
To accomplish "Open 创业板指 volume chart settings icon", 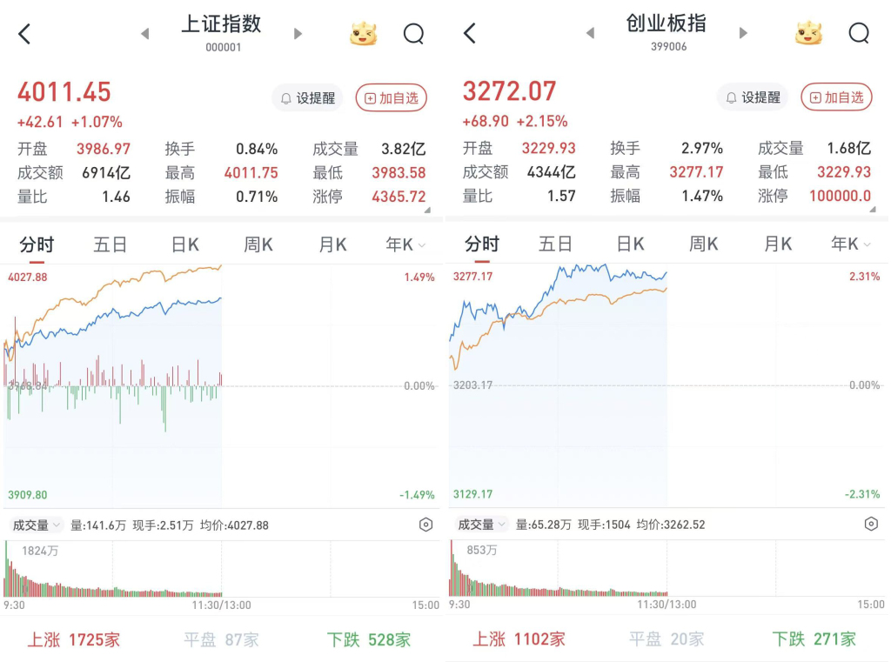I will [871, 525].
